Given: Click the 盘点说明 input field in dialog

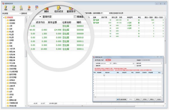Looking at the screenshot, I should point(152,66).
